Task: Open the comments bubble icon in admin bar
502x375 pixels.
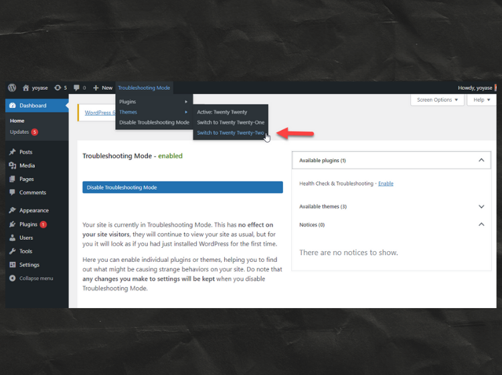Action: [76, 88]
